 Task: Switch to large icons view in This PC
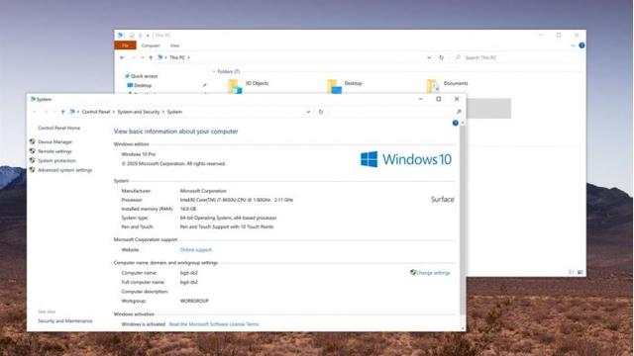tap(581, 273)
